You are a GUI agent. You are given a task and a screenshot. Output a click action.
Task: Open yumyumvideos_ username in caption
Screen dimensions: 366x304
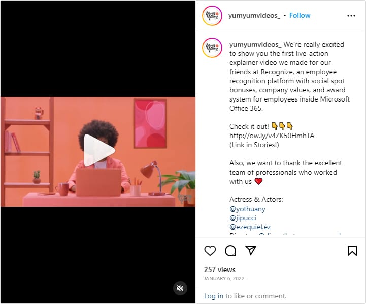pos(255,44)
